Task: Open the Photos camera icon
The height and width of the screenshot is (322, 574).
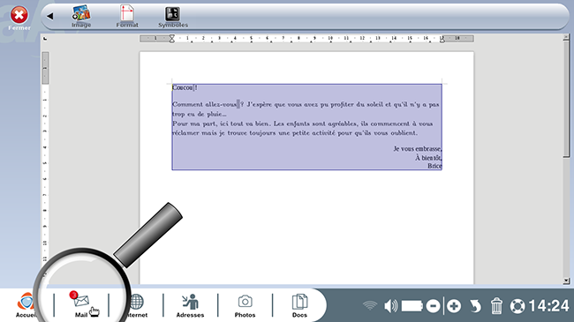Action: 245,305
